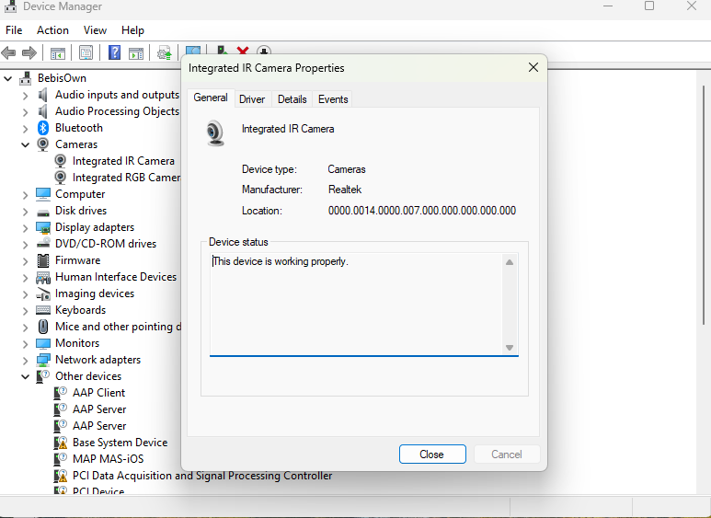
Task: Click the red X Uninstall device icon
Action: coord(243,51)
